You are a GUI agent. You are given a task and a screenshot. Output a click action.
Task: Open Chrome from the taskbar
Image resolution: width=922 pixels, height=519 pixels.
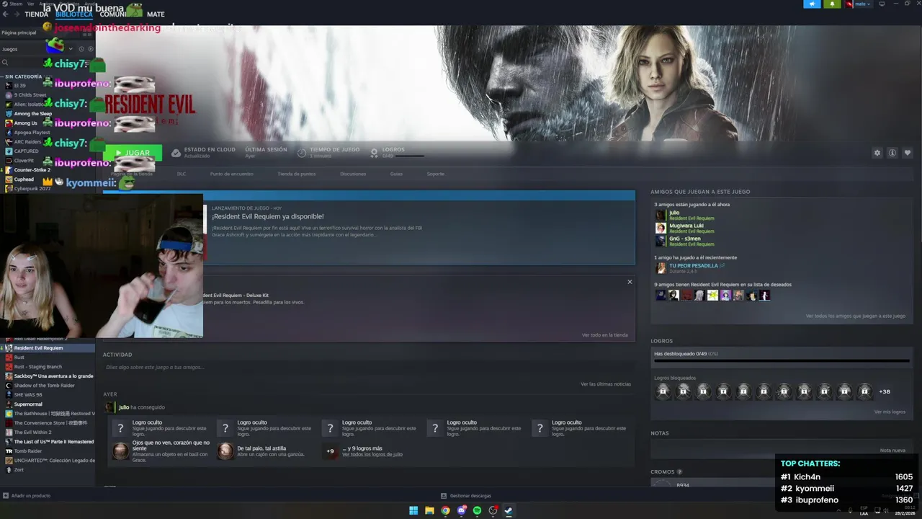pyautogui.click(x=445, y=510)
